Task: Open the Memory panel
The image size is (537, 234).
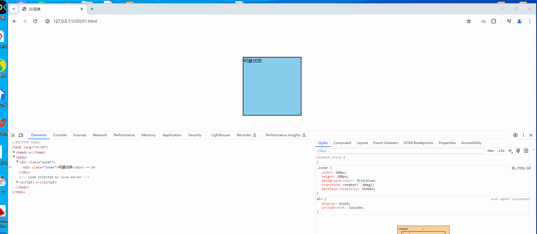Action: tap(148, 135)
